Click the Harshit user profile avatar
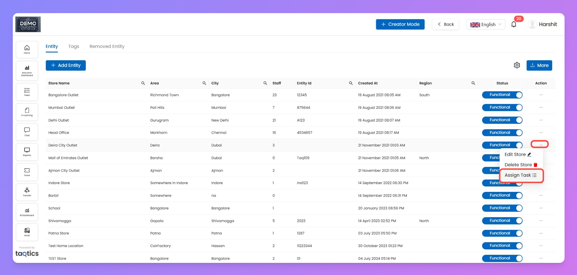The height and width of the screenshot is (275, 577). [532, 24]
